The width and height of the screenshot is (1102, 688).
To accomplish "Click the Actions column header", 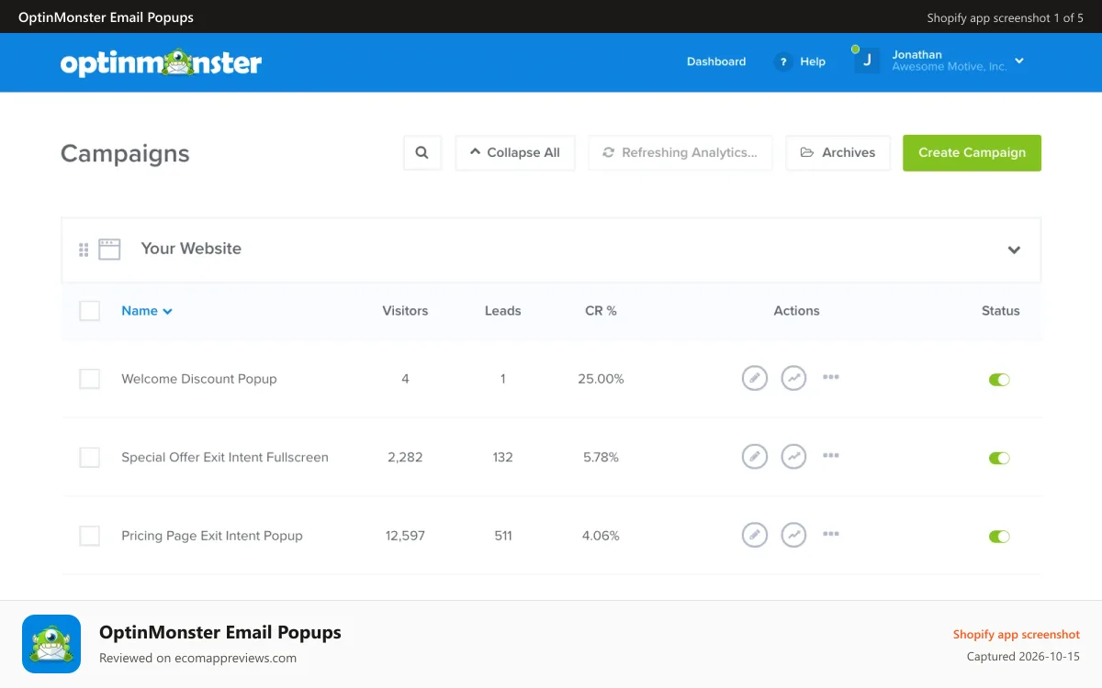I will (x=796, y=311).
